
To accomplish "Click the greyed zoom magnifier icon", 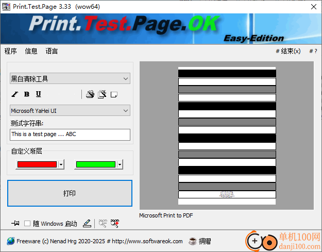I will pos(103,223).
